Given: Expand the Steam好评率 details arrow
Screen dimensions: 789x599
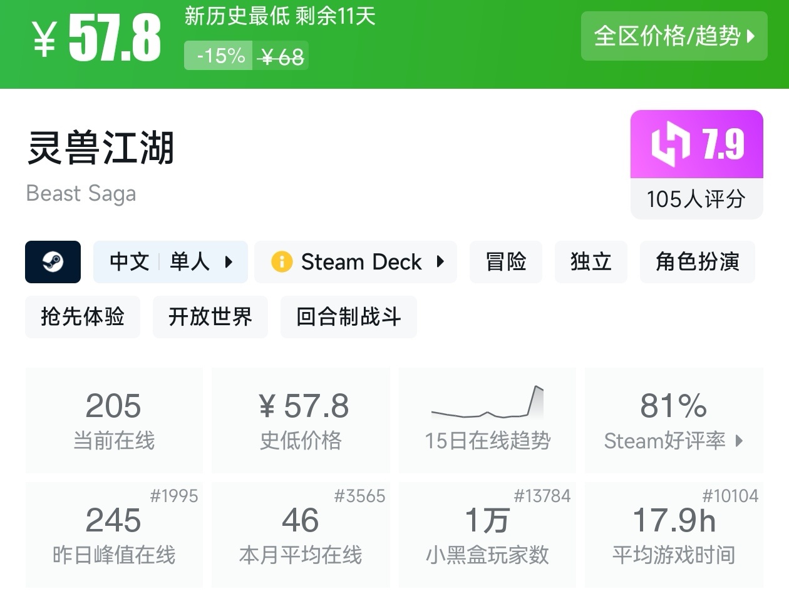Looking at the screenshot, I should pyautogui.click(x=740, y=441).
